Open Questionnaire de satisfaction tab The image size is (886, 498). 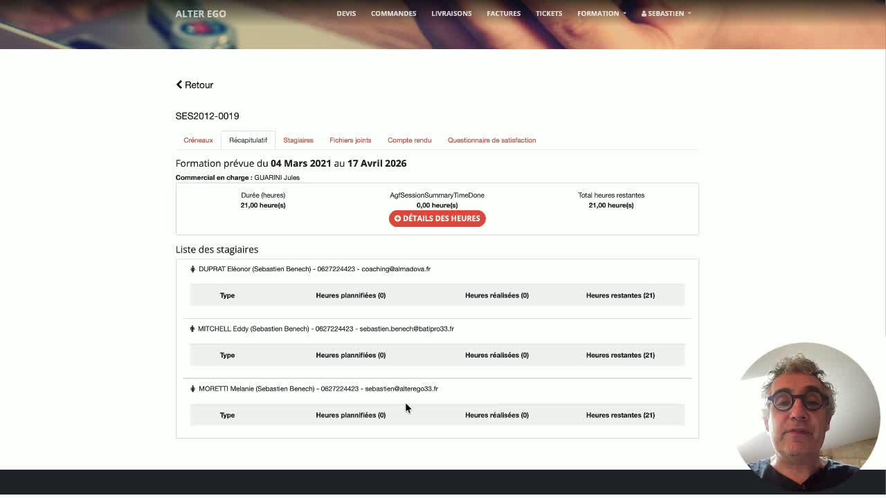[x=491, y=140]
